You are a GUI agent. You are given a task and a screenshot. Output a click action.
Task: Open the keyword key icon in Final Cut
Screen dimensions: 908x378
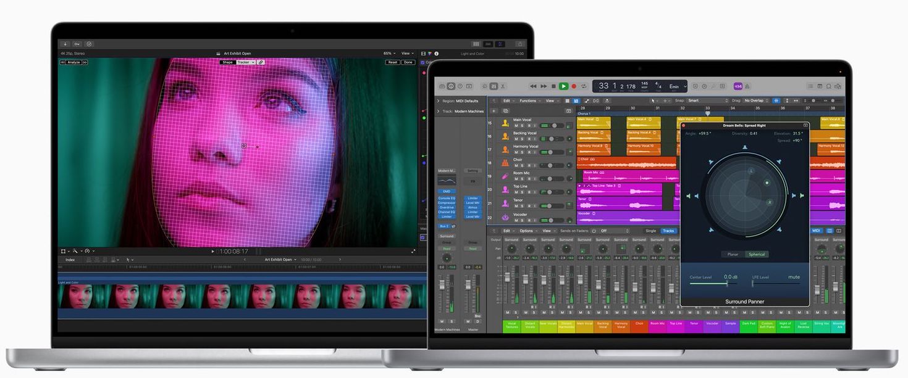[x=77, y=44]
